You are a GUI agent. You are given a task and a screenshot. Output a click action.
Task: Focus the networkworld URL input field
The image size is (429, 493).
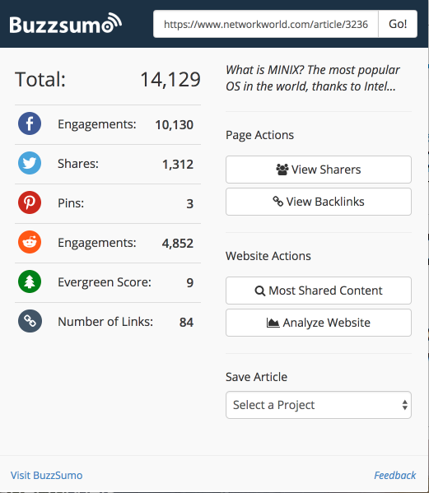coord(266,24)
